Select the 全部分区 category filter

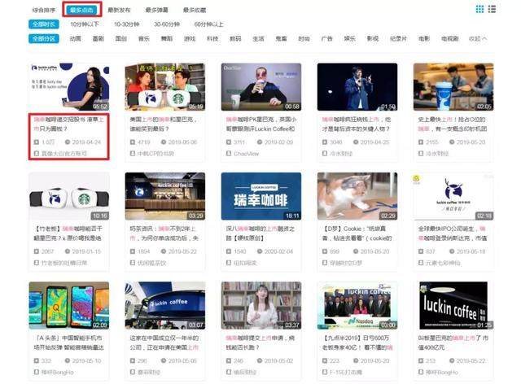point(44,38)
